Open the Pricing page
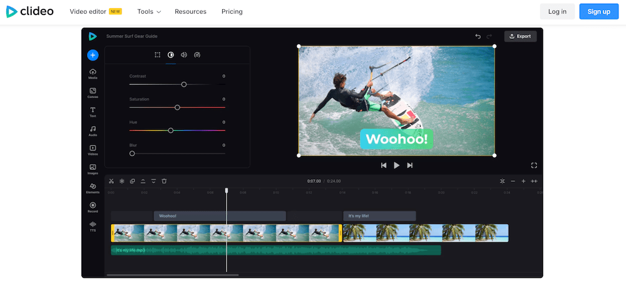 [x=232, y=11]
